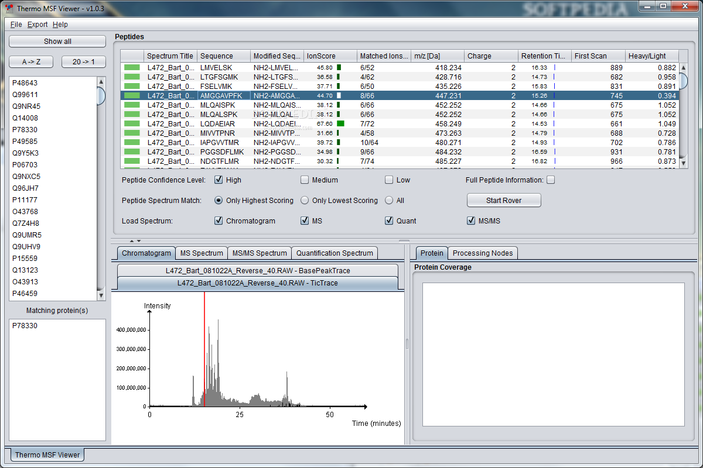This screenshot has width=703, height=468.
Task: Select the BasePeakTrace chromatogram tab
Action: (x=258, y=270)
